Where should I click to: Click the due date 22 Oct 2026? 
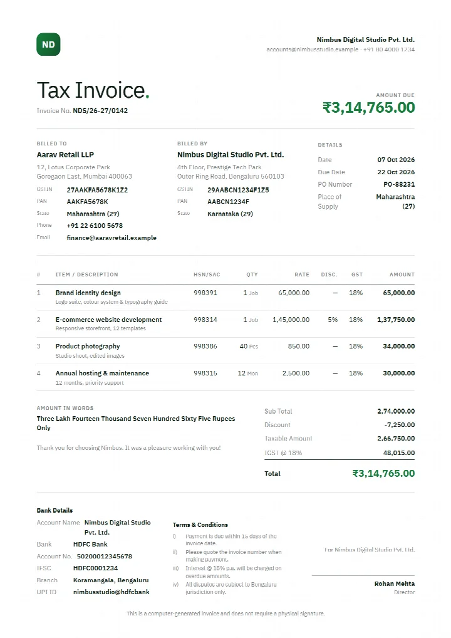click(x=396, y=172)
